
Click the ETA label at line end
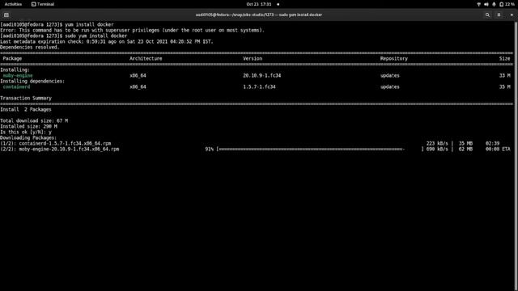pos(506,149)
